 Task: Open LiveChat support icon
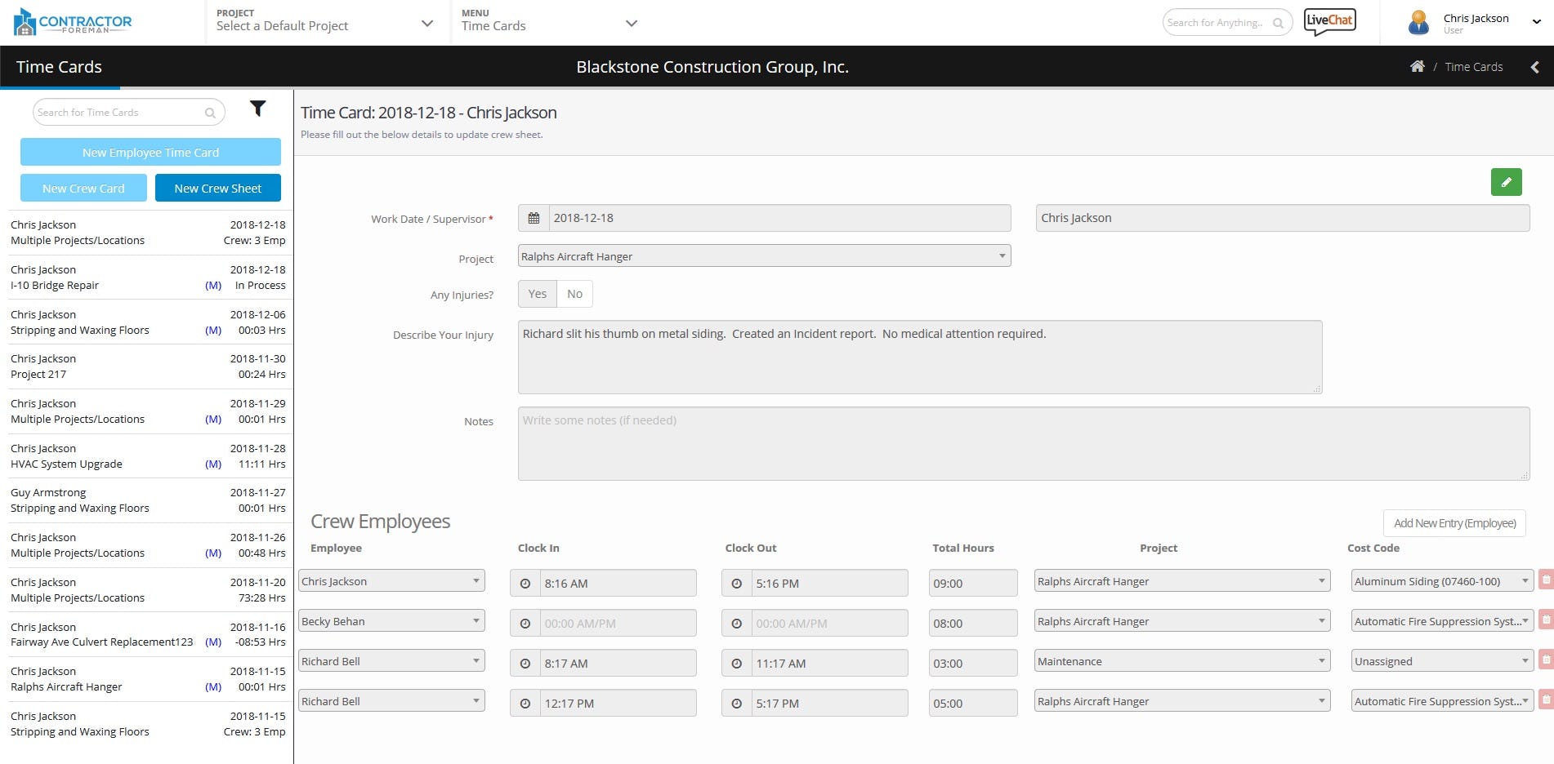[x=1329, y=22]
